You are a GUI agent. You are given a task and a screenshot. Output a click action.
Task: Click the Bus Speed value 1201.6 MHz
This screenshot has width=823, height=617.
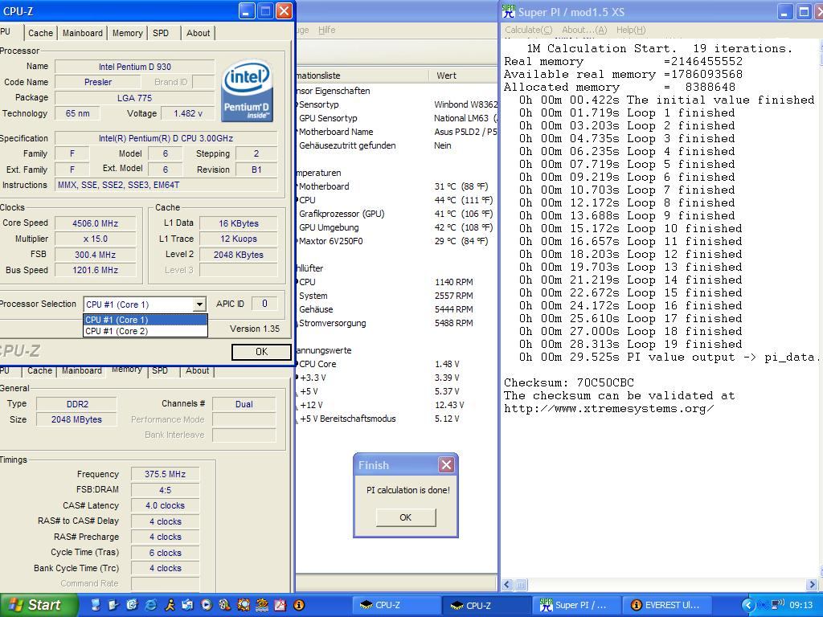coord(95,270)
